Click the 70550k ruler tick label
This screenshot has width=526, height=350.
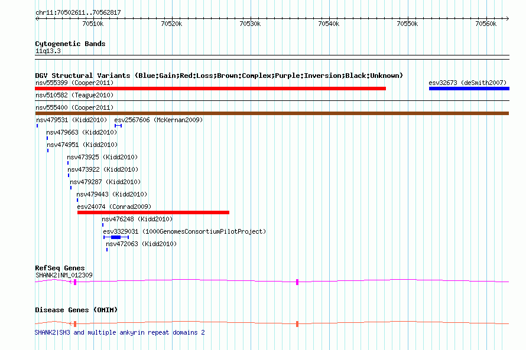click(407, 24)
